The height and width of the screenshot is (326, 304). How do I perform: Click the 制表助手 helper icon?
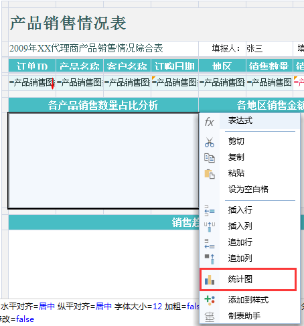coord(210,317)
